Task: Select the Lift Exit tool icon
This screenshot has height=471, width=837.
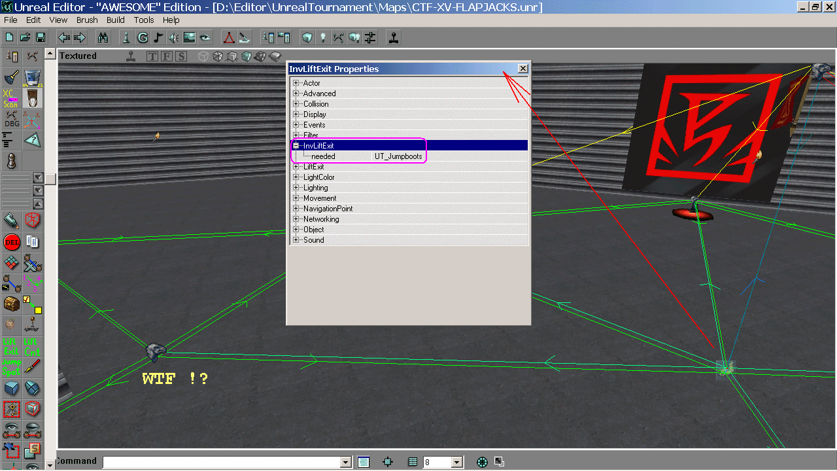Action: point(11,347)
